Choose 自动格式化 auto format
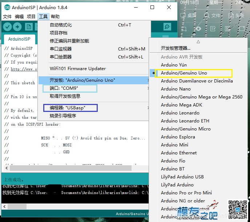250x222 pixels. point(94,25)
